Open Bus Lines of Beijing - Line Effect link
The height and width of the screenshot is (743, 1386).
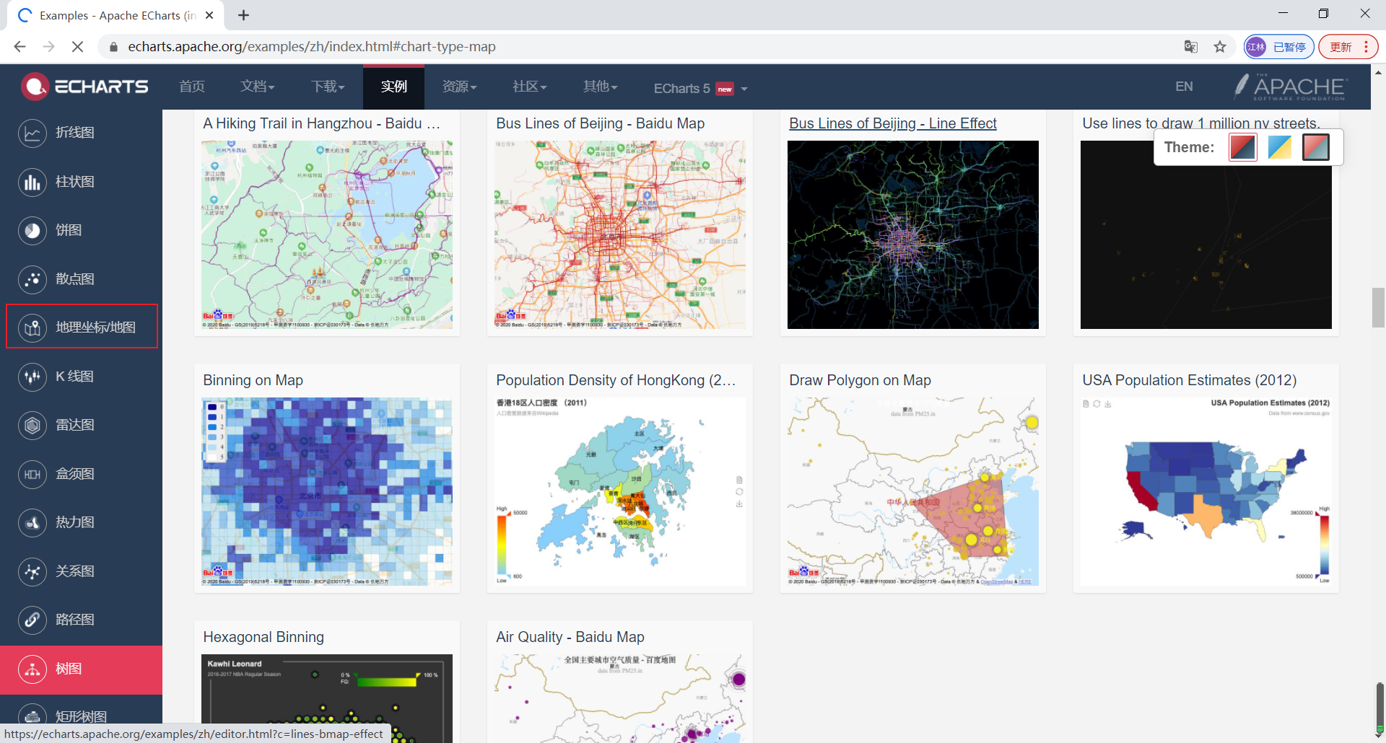(x=892, y=123)
